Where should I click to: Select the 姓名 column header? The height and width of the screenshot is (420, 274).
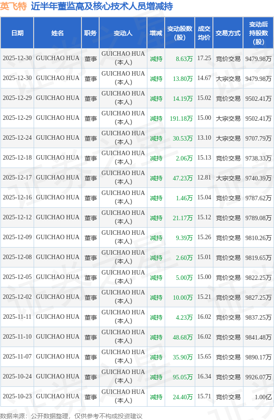[x=58, y=33]
